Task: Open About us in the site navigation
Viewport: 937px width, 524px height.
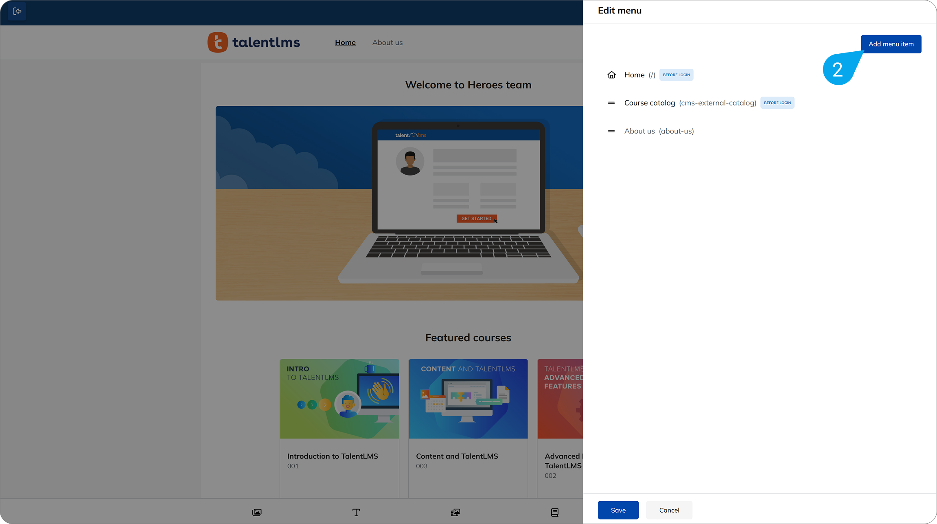Action: (x=387, y=42)
